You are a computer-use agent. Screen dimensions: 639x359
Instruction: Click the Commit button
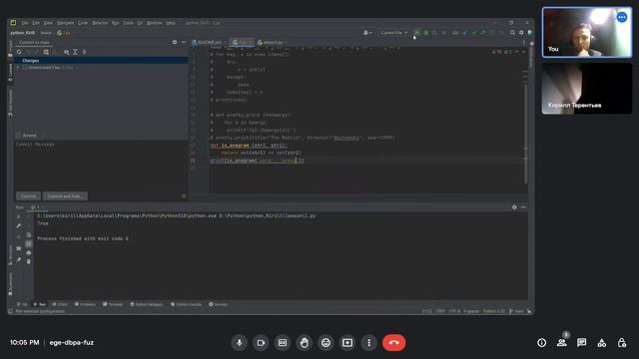28,196
